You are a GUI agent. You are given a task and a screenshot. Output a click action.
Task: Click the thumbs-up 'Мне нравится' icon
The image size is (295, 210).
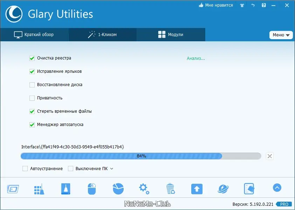201,5
